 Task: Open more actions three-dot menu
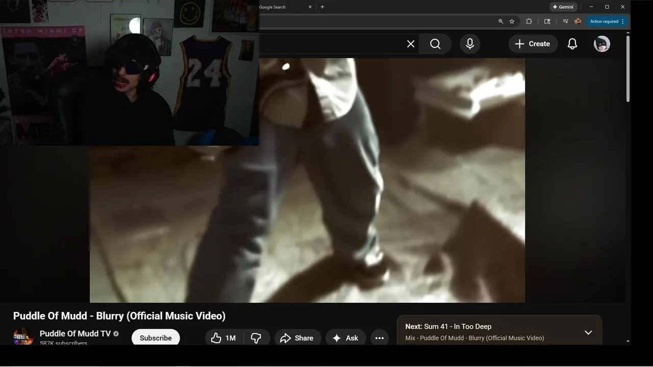[380, 337]
